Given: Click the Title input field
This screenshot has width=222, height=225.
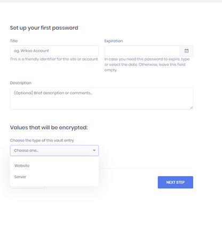Looking at the screenshot, I should 54,51.
